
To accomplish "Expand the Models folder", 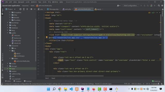I will point(10,18).
